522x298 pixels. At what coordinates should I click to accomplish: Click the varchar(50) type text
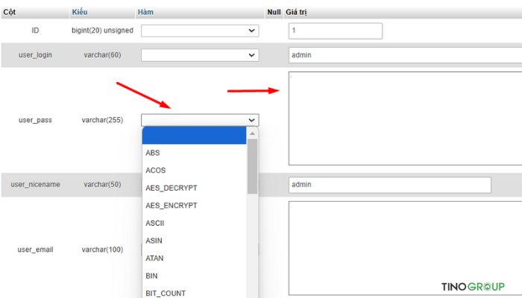[103, 185]
